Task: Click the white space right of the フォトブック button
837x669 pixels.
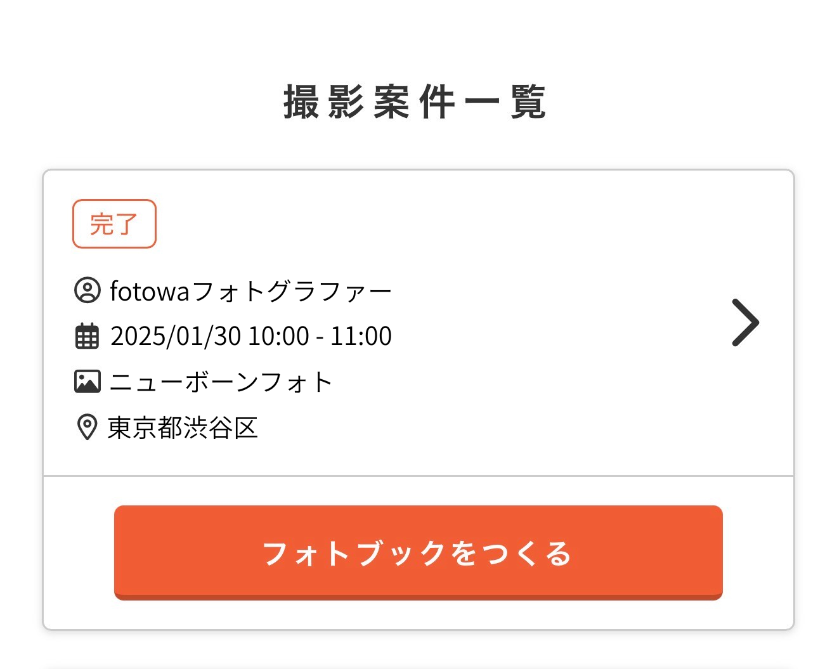Action: (x=758, y=552)
